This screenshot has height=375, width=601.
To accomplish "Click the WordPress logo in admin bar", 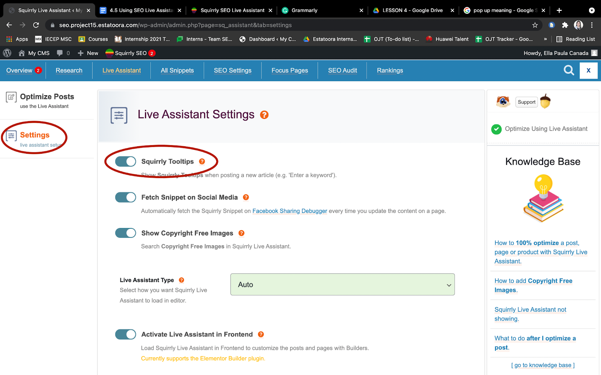I will point(7,53).
